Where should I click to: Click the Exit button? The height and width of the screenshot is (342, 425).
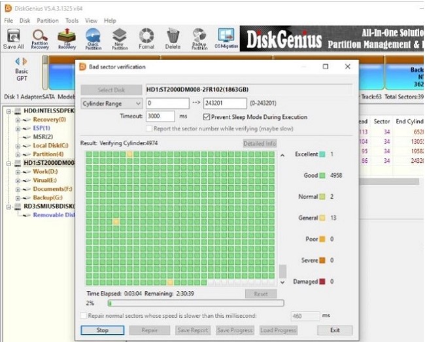coord(335,330)
